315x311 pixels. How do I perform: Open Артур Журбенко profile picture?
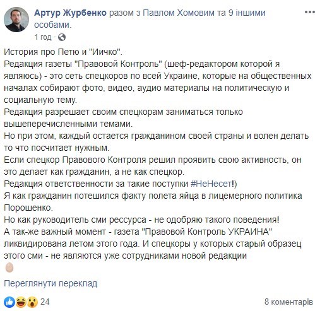16,20
